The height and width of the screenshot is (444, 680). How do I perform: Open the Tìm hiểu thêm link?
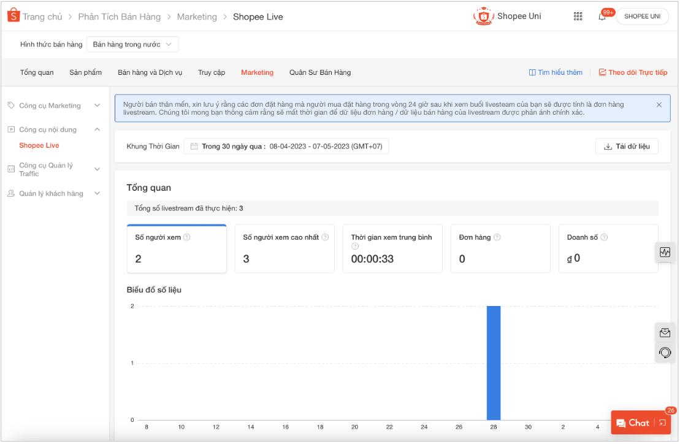(x=556, y=72)
